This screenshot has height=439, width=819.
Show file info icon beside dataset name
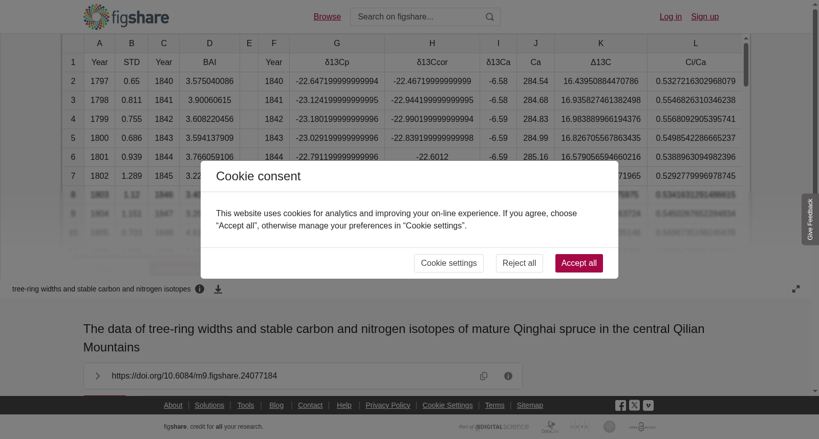point(200,289)
